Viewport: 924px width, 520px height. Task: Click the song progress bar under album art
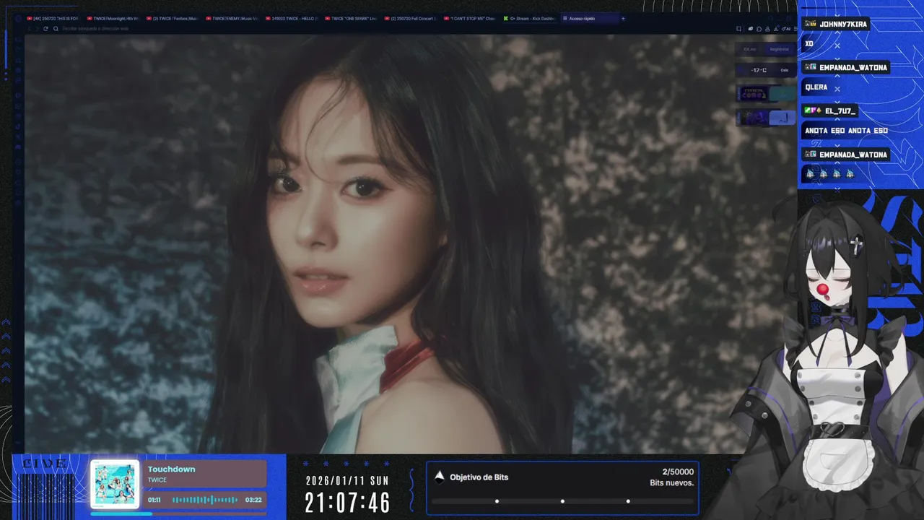[178, 513]
